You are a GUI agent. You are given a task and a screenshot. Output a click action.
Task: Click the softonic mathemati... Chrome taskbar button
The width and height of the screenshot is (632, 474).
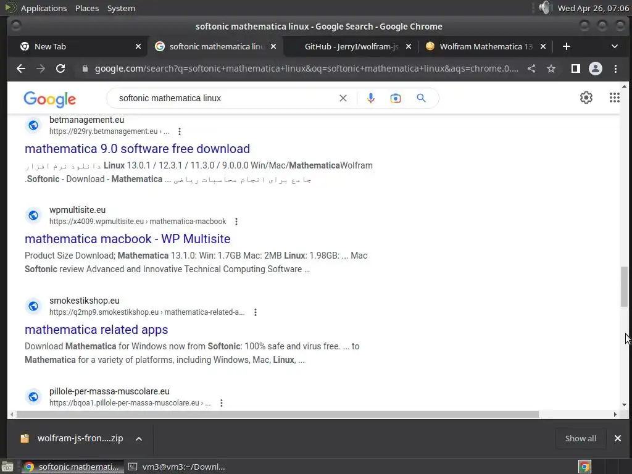pos(73,467)
